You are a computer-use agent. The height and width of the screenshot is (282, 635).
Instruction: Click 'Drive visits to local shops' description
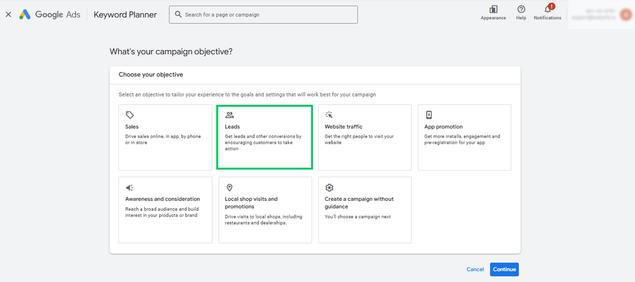(x=263, y=220)
